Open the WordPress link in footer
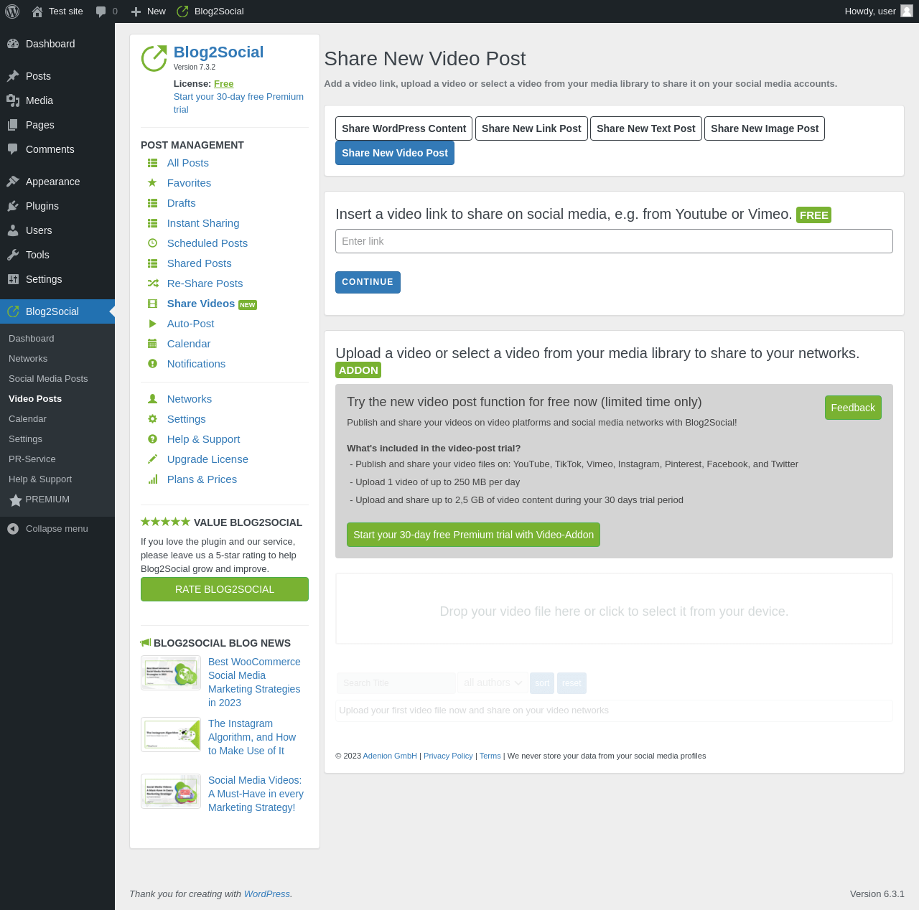The image size is (919, 910). [x=267, y=894]
